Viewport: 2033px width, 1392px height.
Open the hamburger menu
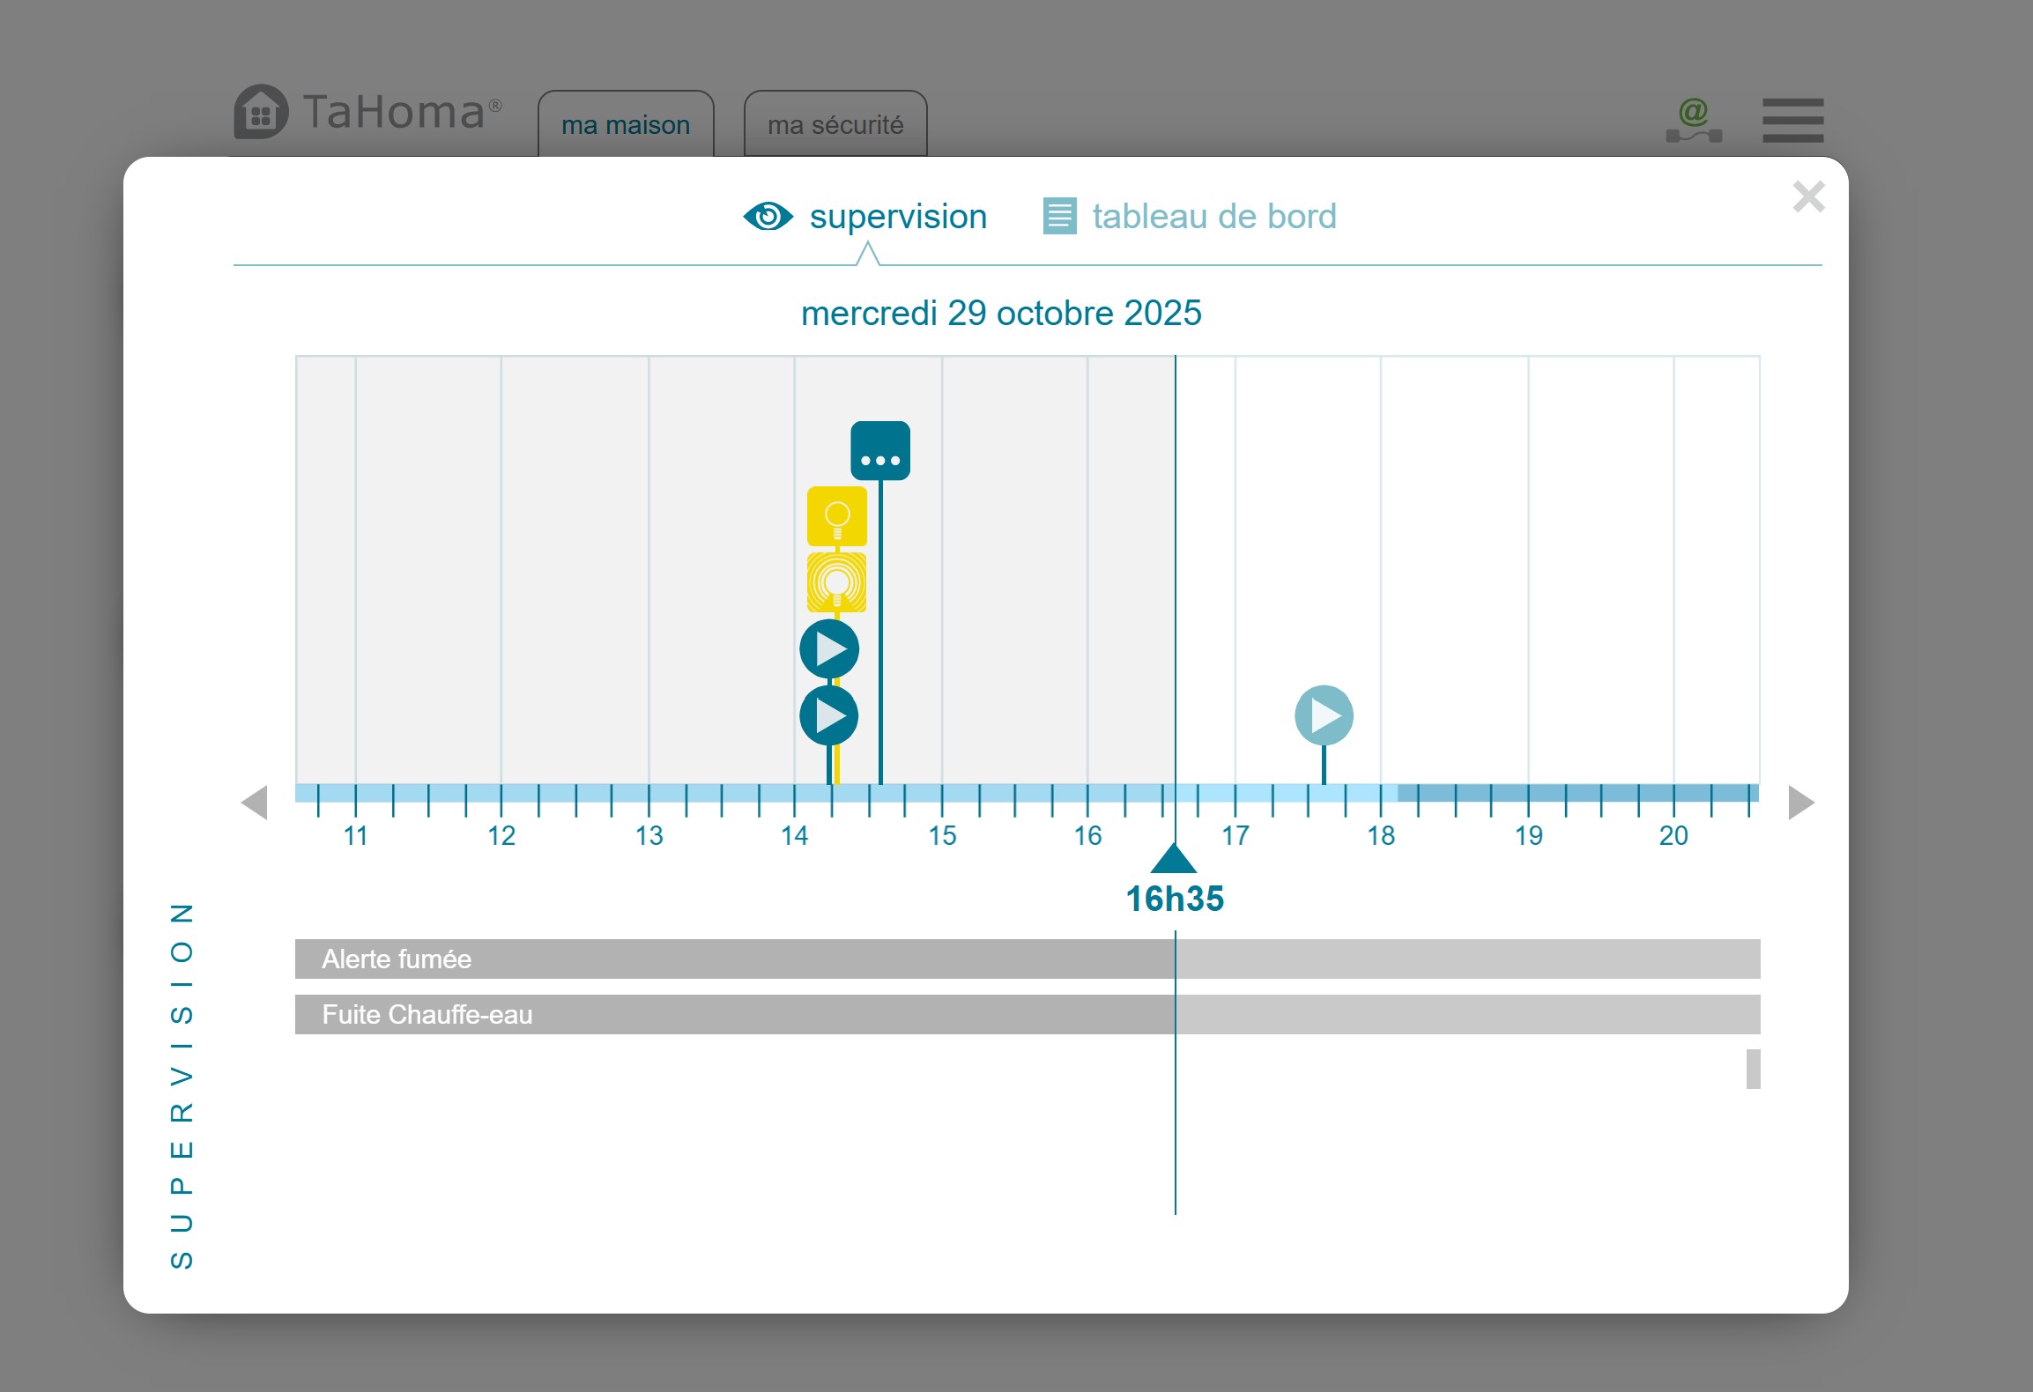(1792, 120)
